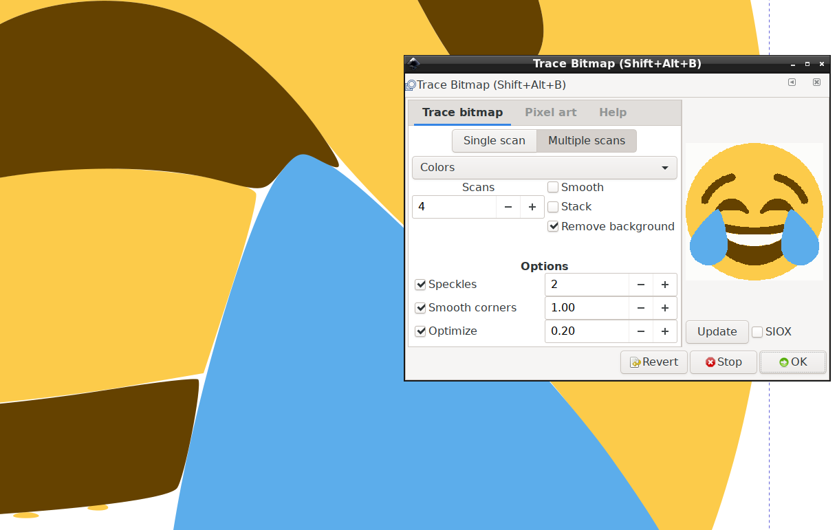Close the Trace Bitmap docked panel
This screenshot has height=530, width=837.
point(816,82)
